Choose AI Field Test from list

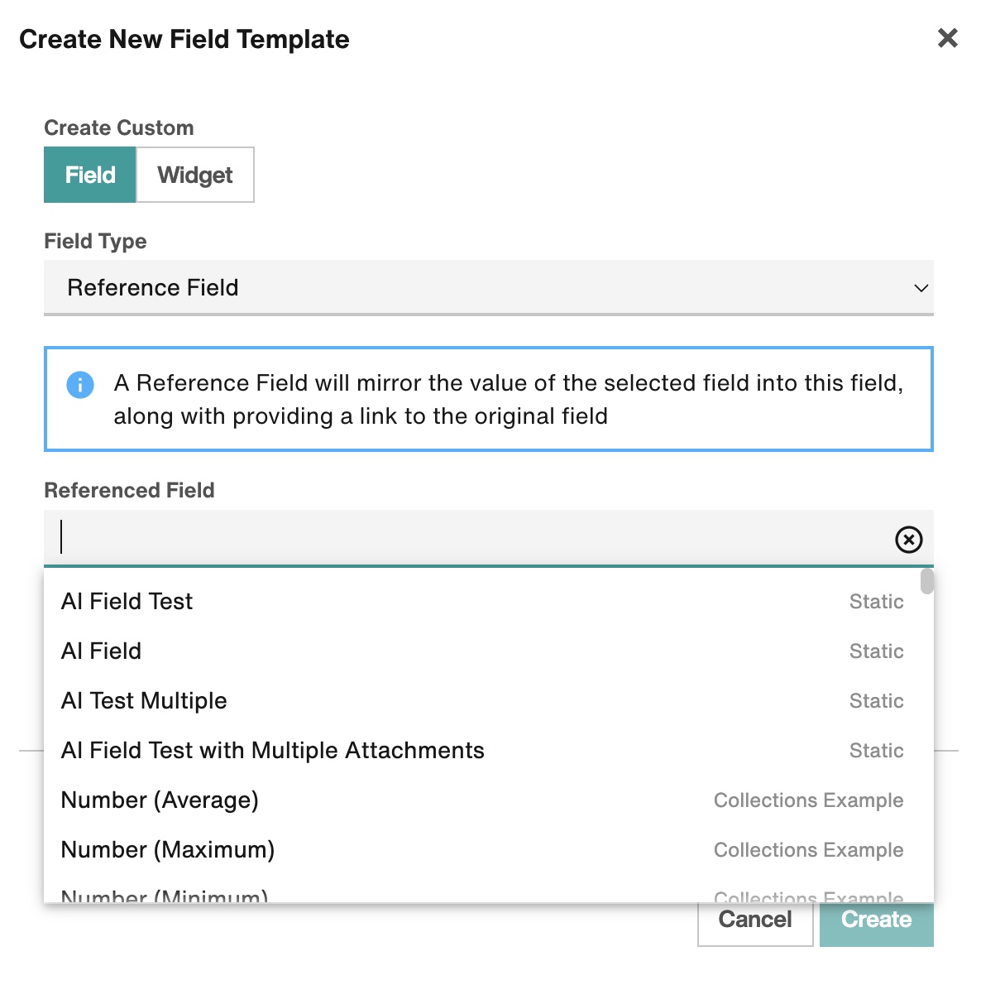[482, 601]
